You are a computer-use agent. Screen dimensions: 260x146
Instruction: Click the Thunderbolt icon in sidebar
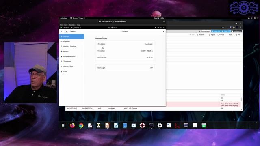coord(61,61)
